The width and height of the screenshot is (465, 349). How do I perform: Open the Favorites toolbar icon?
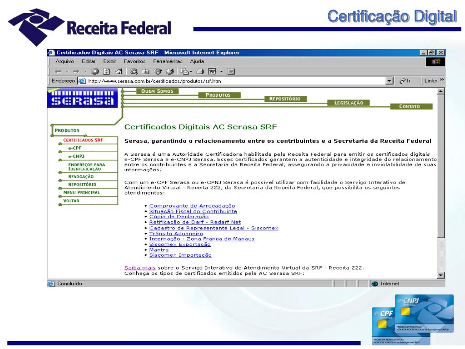[146, 71]
